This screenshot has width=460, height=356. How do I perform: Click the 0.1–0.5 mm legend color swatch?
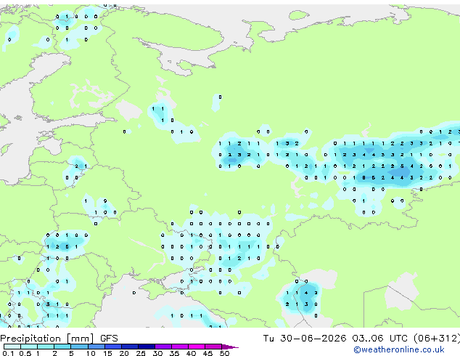pos(12,347)
